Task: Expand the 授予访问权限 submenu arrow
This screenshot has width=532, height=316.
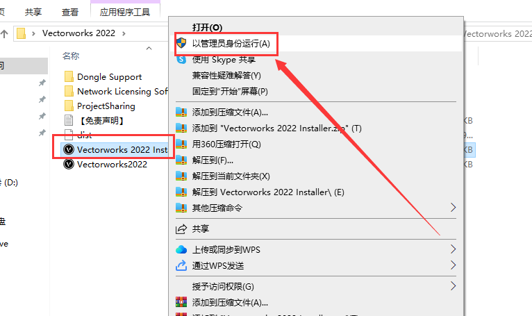Action: (x=453, y=286)
